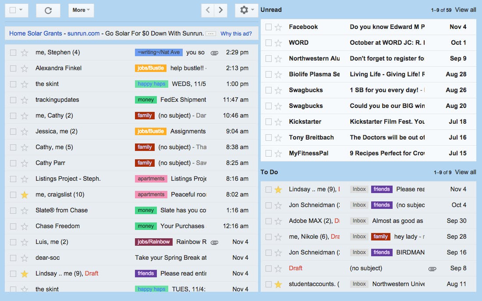This screenshot has width=482, height=301.
Task: Expand the select-all checkbox dropdown
Action: [x=21, y=10]
